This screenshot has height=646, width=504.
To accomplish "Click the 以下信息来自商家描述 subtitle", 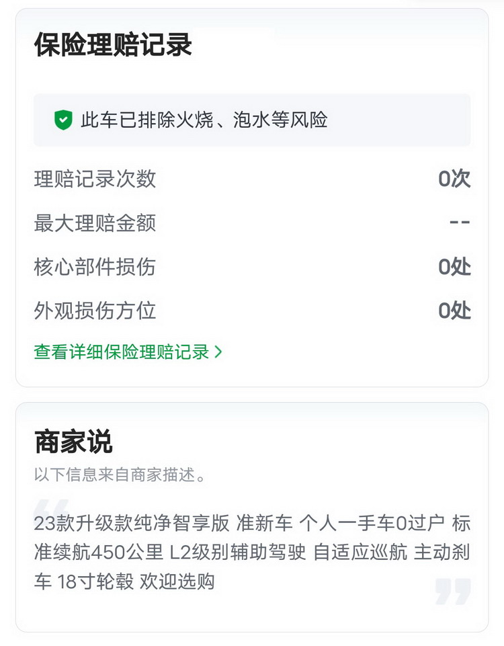I will [x=120, y=475].
